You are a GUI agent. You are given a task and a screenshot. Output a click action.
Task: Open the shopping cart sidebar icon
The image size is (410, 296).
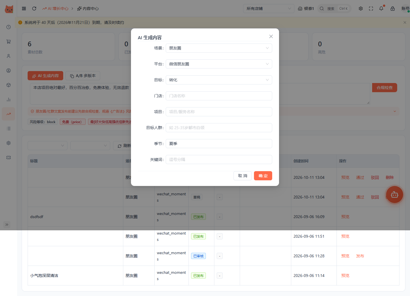(9, 42)
